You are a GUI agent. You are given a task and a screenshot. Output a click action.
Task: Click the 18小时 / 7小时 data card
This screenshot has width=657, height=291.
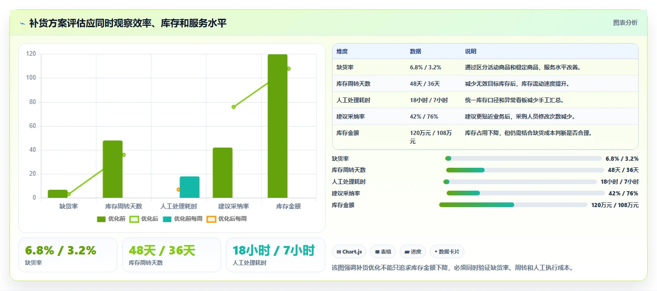pos(275,255)
